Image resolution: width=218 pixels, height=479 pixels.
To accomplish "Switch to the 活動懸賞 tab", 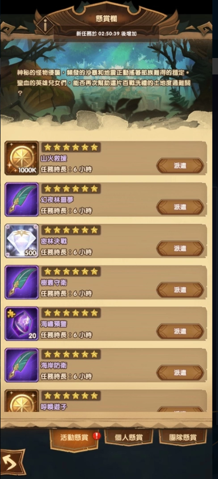I will pos(74,437).
